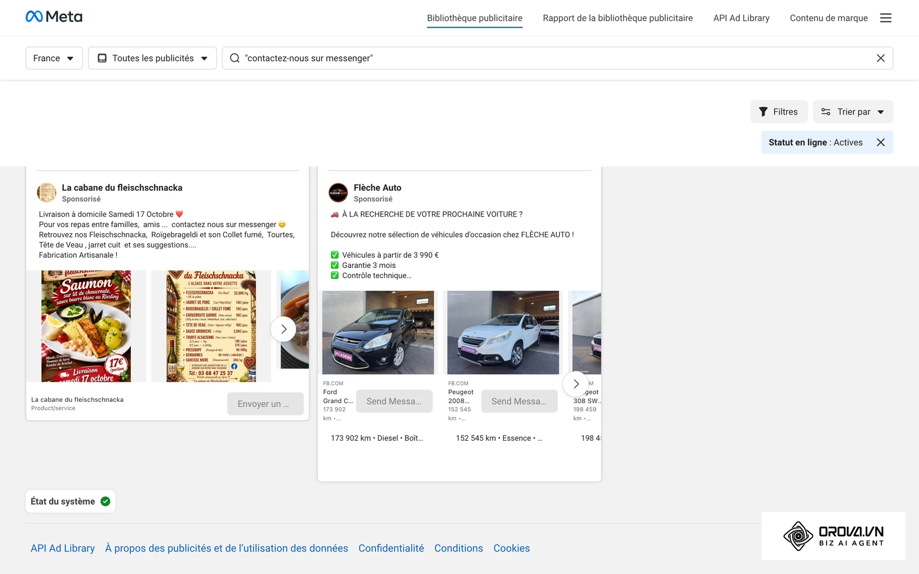
Task: Open À propos des publicités link
Action: click(x=226, y=548)
